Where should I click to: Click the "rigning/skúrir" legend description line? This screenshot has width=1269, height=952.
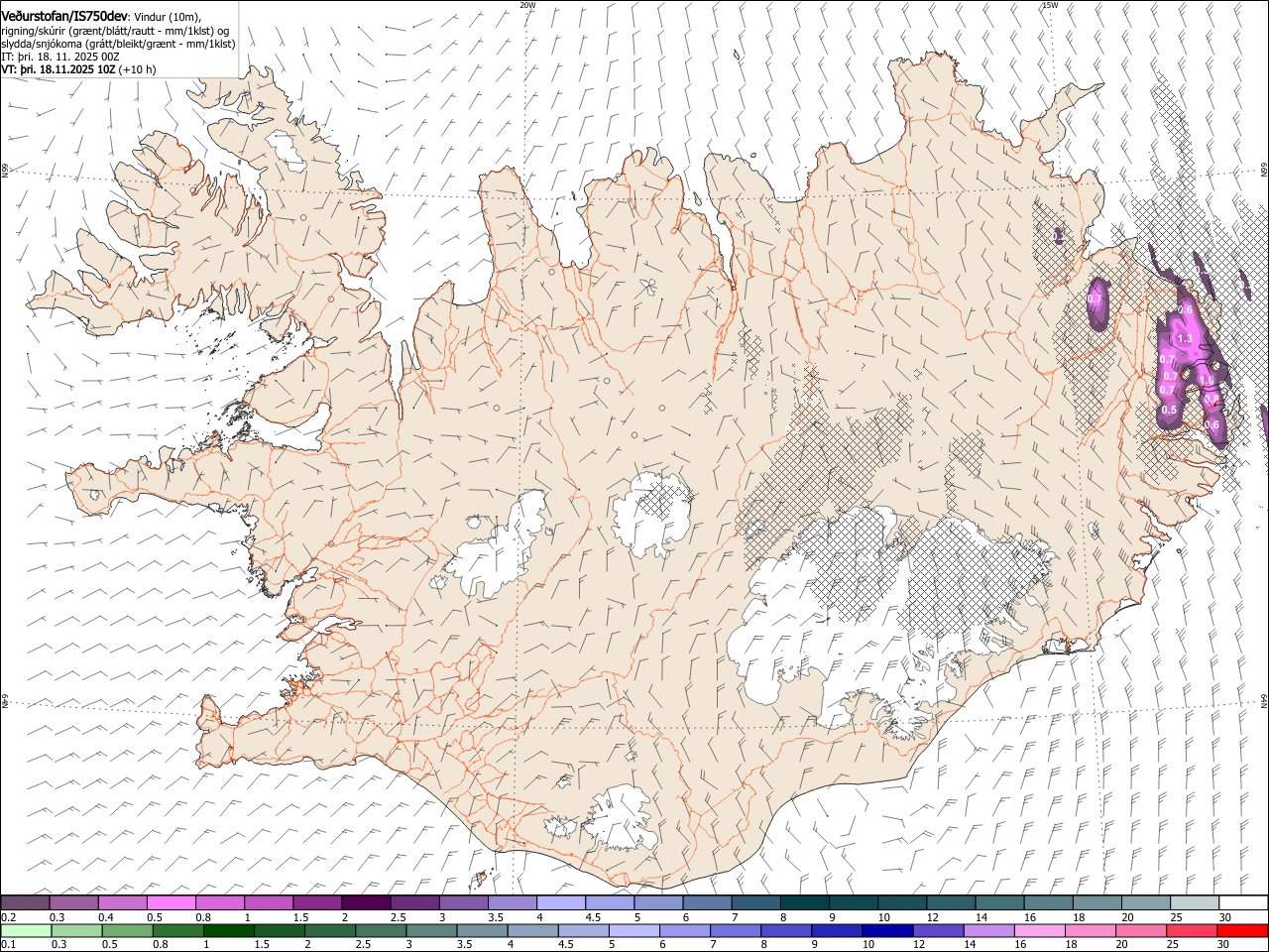pyautogui.click(x=114, y=30)
